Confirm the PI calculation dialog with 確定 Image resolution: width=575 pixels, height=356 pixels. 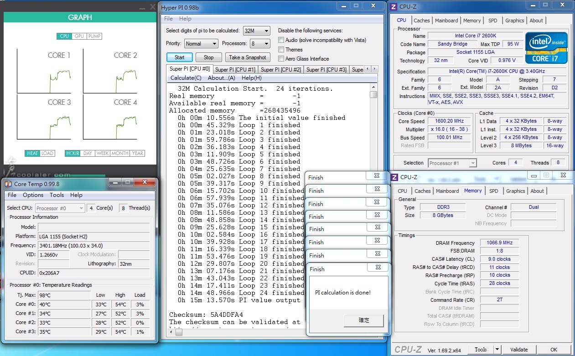tap(364, 320)
